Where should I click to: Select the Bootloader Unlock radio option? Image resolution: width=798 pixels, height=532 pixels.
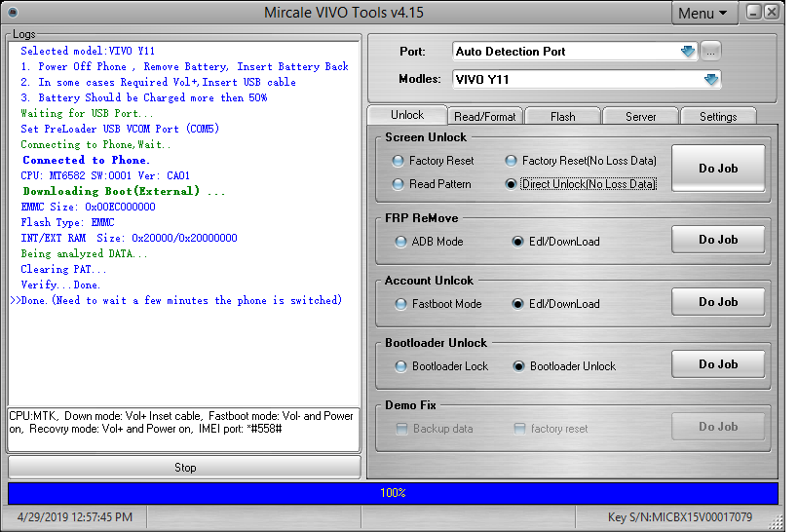[x=564, y=366]
